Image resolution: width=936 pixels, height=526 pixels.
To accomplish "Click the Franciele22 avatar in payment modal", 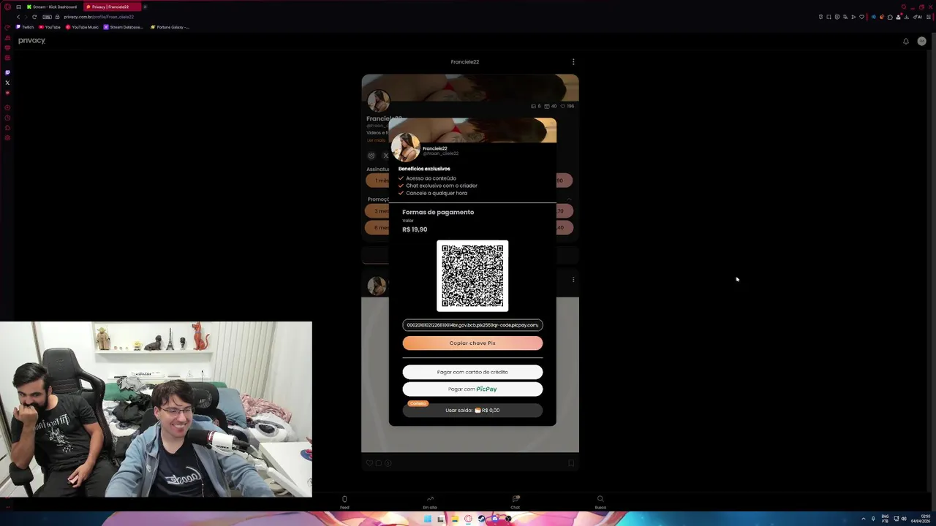I will [405, 148].
